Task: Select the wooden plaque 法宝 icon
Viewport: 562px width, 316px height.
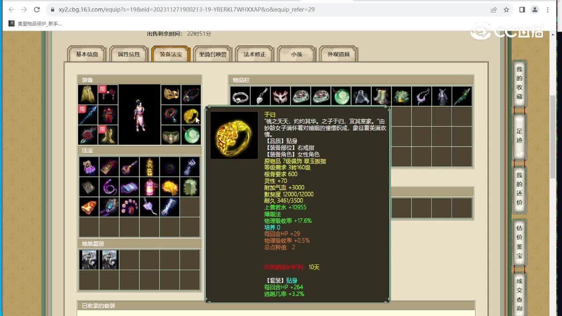Action: (109, 167)
